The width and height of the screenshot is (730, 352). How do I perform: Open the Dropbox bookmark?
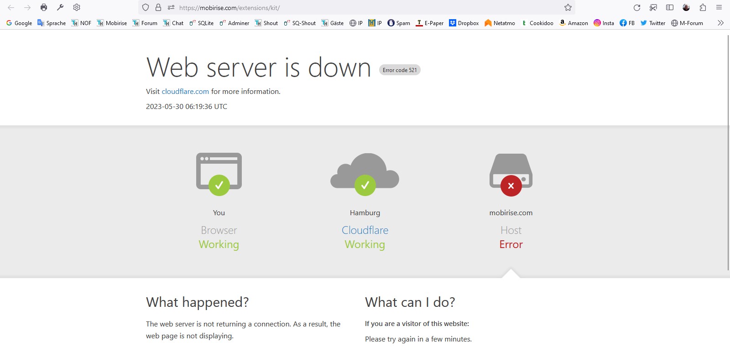tap(464, 23)
